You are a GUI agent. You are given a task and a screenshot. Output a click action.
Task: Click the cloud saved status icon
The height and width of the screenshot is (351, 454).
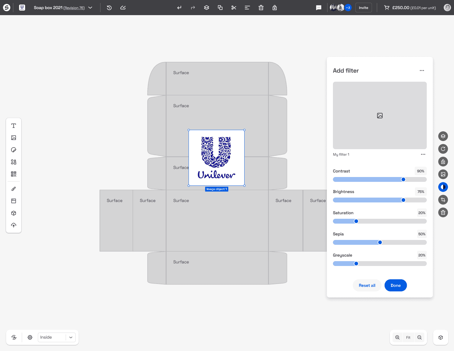pyautogui.click(x=123, y=8)
